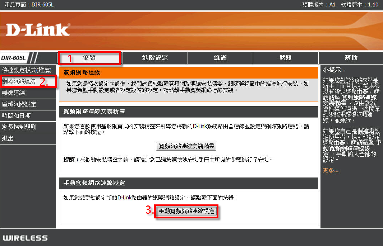Screen dimensions: 383x246
Task: Go to the 維護 tab
Action: (220, 58)
